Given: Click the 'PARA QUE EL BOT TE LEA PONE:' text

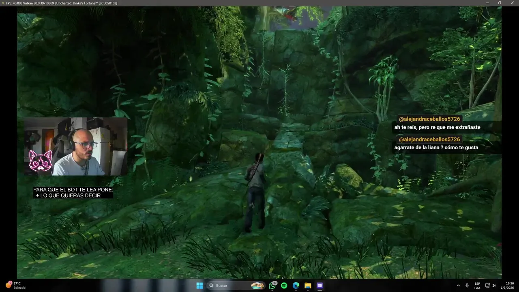Looking at the screenshot, I should click(73, 189).
